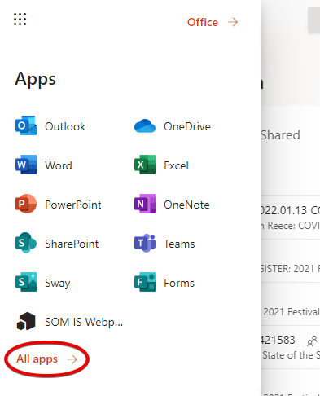Launch the Word app icon
This screenshot has height=396, width=320.
tap(26, 165)
